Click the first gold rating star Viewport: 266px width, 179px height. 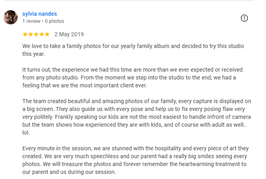click(x=25, y=34)
